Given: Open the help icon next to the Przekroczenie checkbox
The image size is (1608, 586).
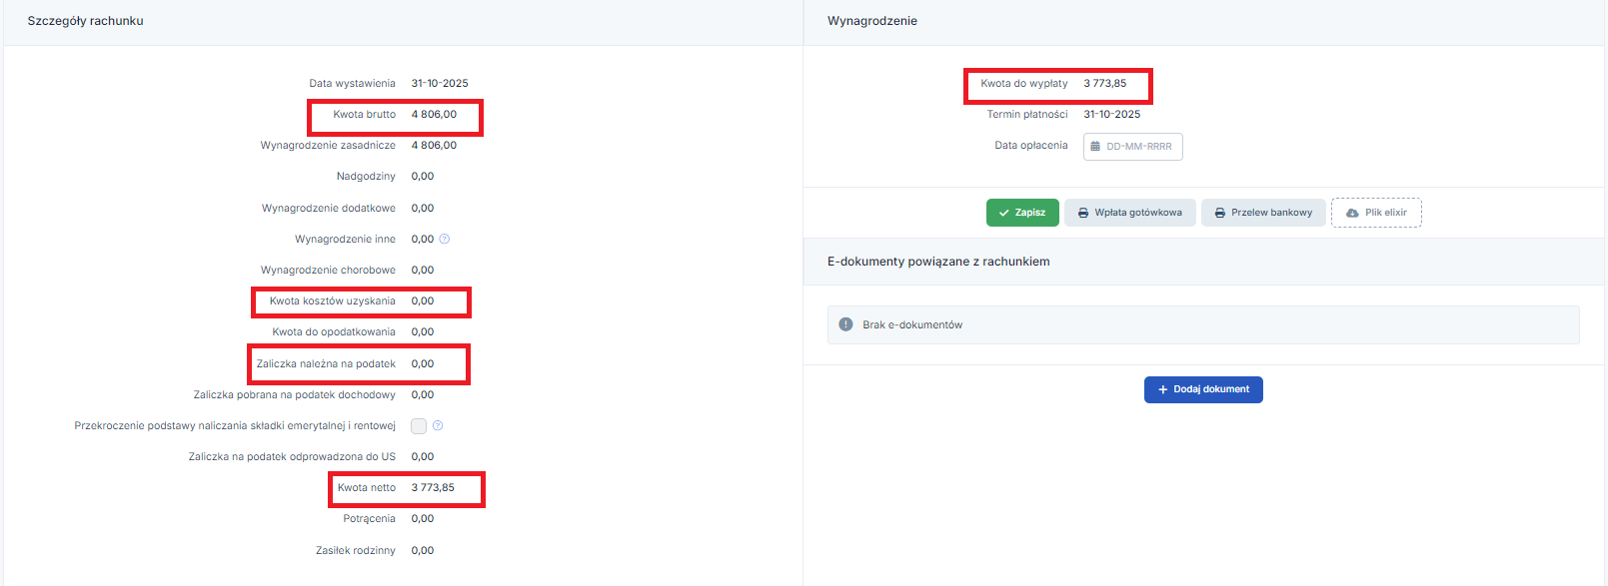Looking at the screenshot, I should point(438,426).
